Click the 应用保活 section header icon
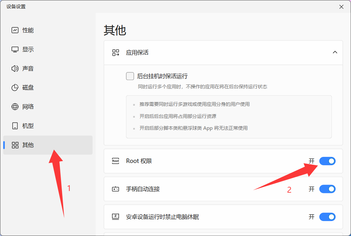Image resolution: width=351 pixels, height=236 pixels. (116, 53)
